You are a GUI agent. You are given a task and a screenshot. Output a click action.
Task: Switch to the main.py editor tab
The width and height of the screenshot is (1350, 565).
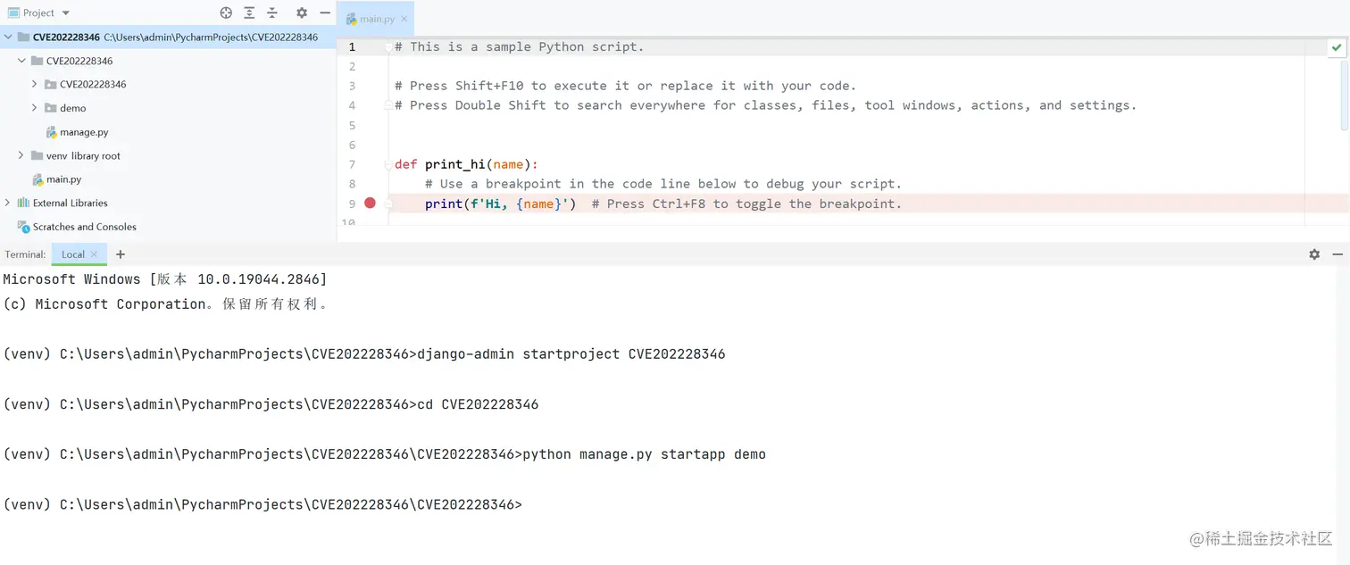377,19
